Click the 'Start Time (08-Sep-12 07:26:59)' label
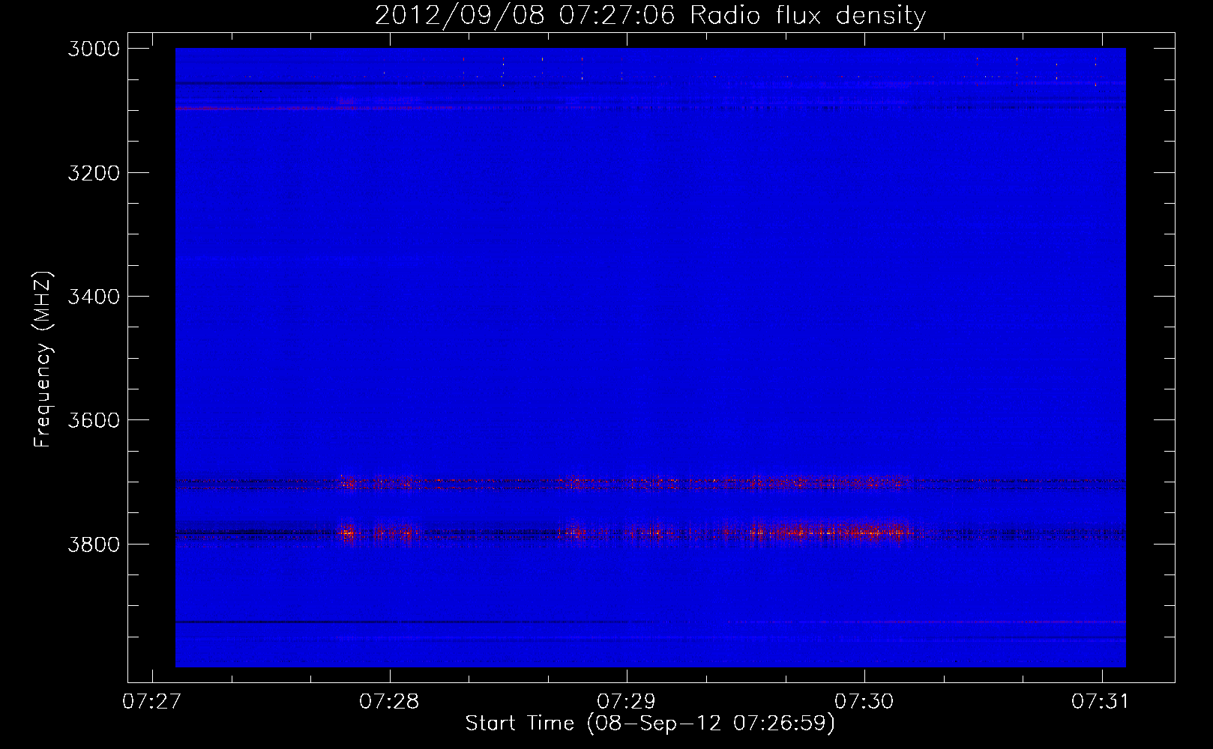 pos(650,724)
